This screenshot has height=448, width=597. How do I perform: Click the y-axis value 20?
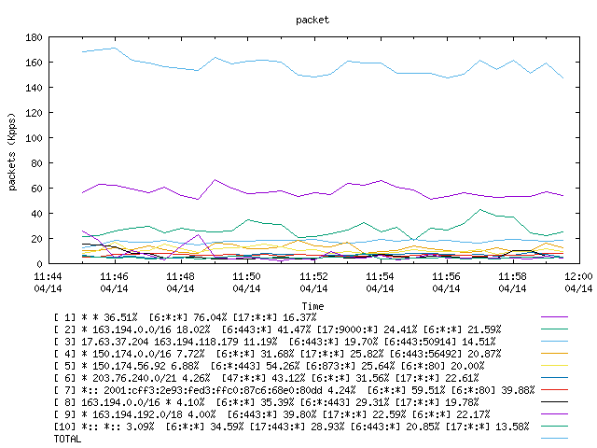[36, 239]
